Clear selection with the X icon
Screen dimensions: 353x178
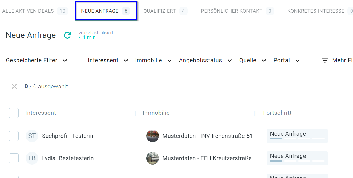click(14, 86)
